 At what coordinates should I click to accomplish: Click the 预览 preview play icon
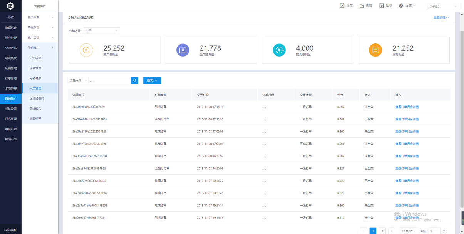coord(381,6)
